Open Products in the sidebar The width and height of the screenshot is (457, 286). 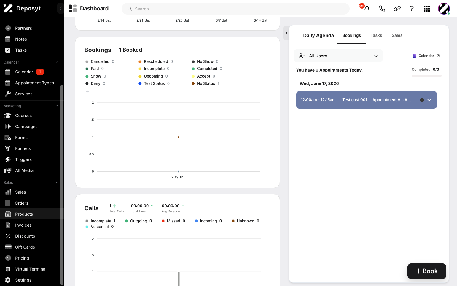pos(32,214)
